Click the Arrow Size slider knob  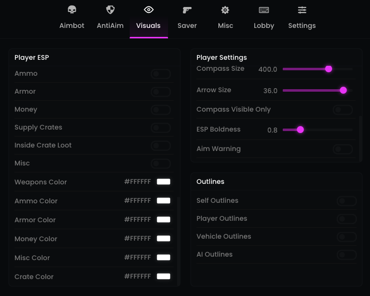pos(343,90)
